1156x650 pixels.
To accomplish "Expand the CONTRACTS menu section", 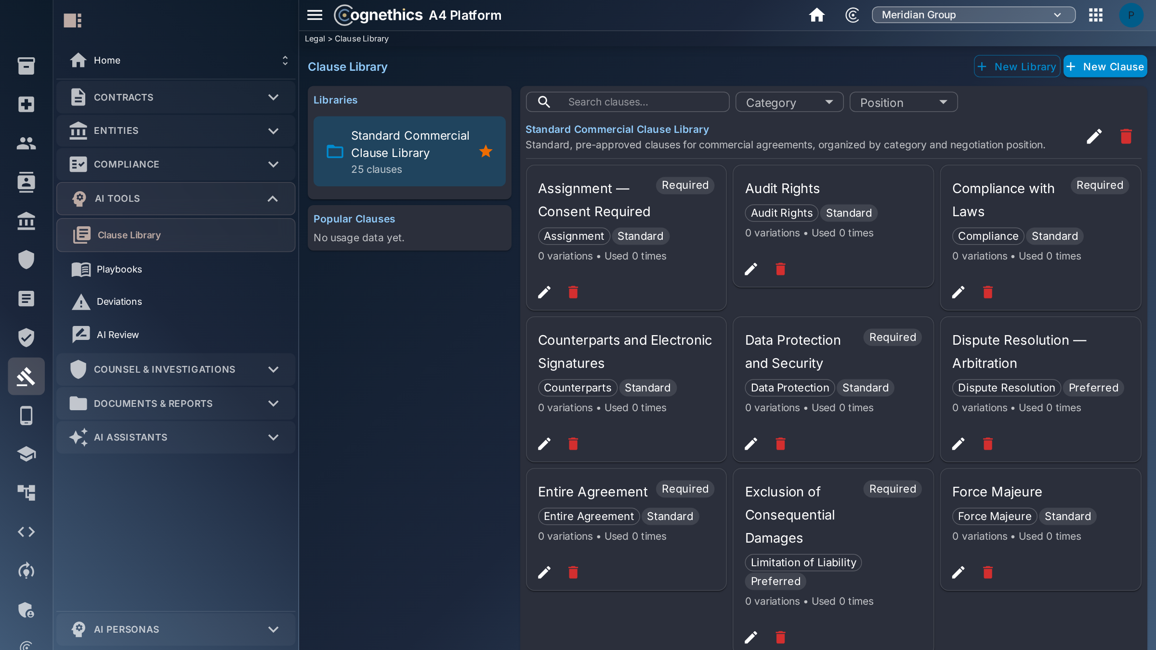I will point(176,97).
